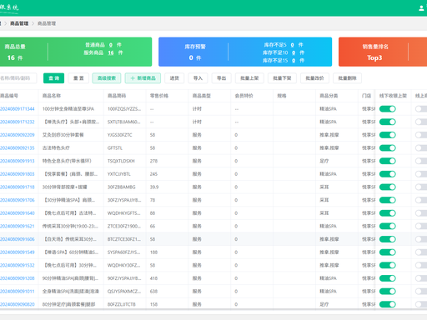Viewport: 427px width, 320px height.
Task: Open product number 20240809090820
Action: pyautogui.click(x=18, y=304)
